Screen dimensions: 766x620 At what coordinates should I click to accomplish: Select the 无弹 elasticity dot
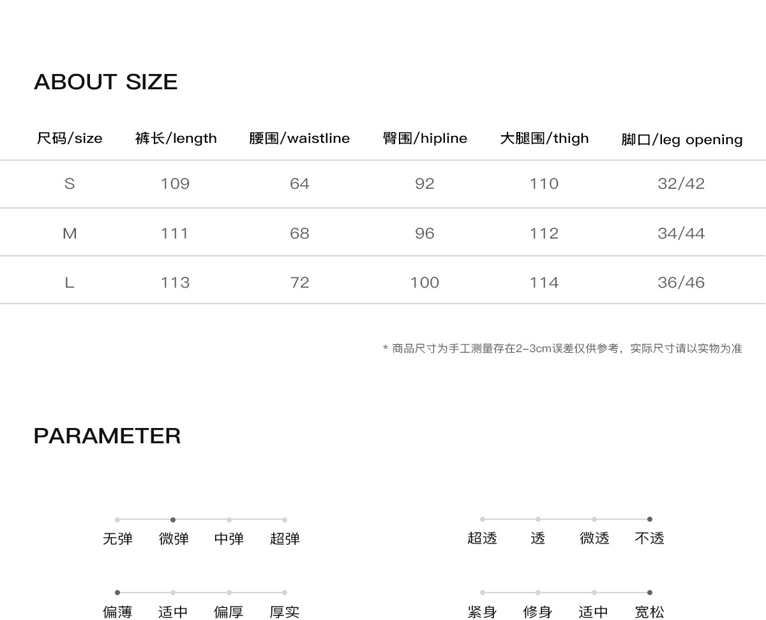click(117, 520)
